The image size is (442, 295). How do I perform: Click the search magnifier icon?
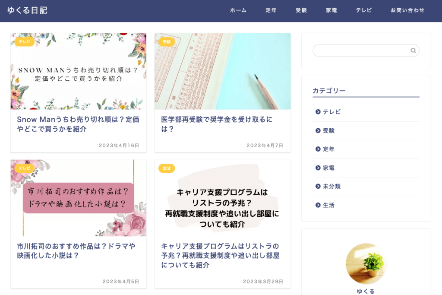tap(413, 51)
